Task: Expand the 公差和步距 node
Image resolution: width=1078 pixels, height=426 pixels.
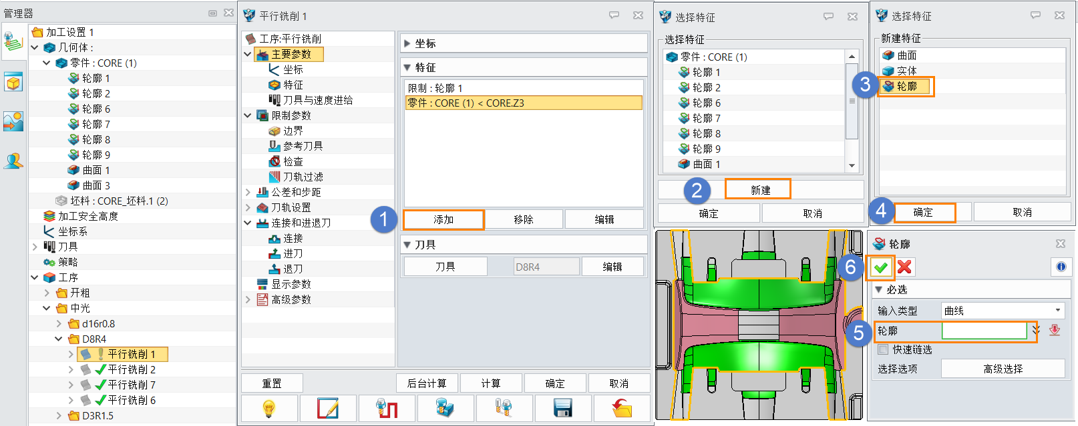Action: click(x=248, y=192)
